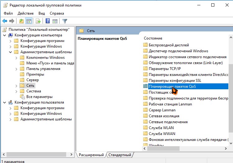Open the 'Файл' menu

[x=8, y=13]
